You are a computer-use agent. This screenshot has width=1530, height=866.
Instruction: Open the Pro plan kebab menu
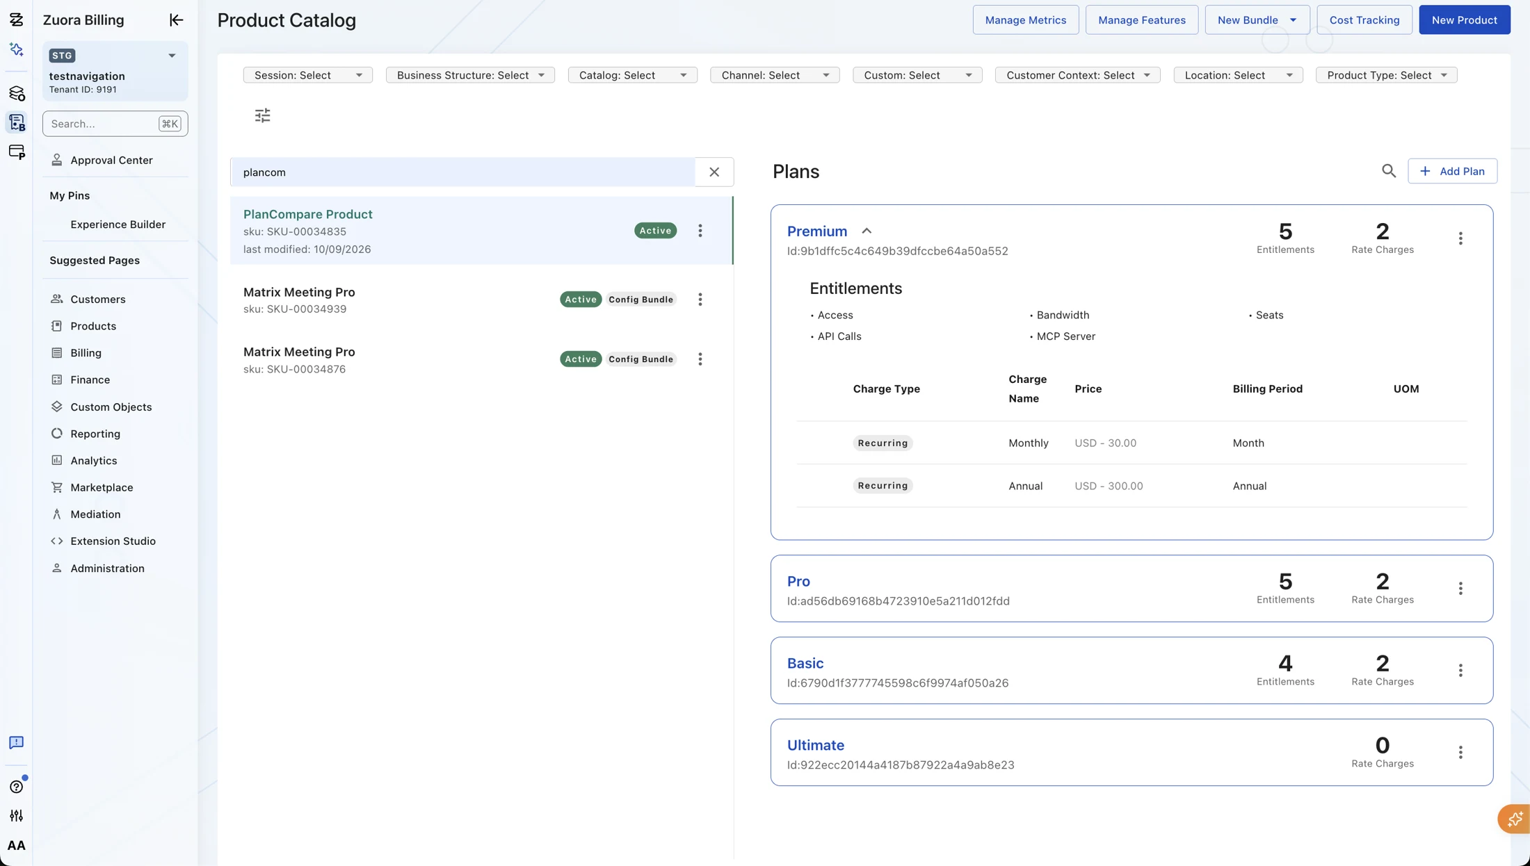tap(1460, 589)
